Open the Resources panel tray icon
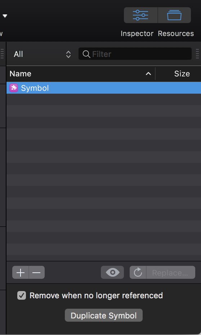 coord(174,15)
